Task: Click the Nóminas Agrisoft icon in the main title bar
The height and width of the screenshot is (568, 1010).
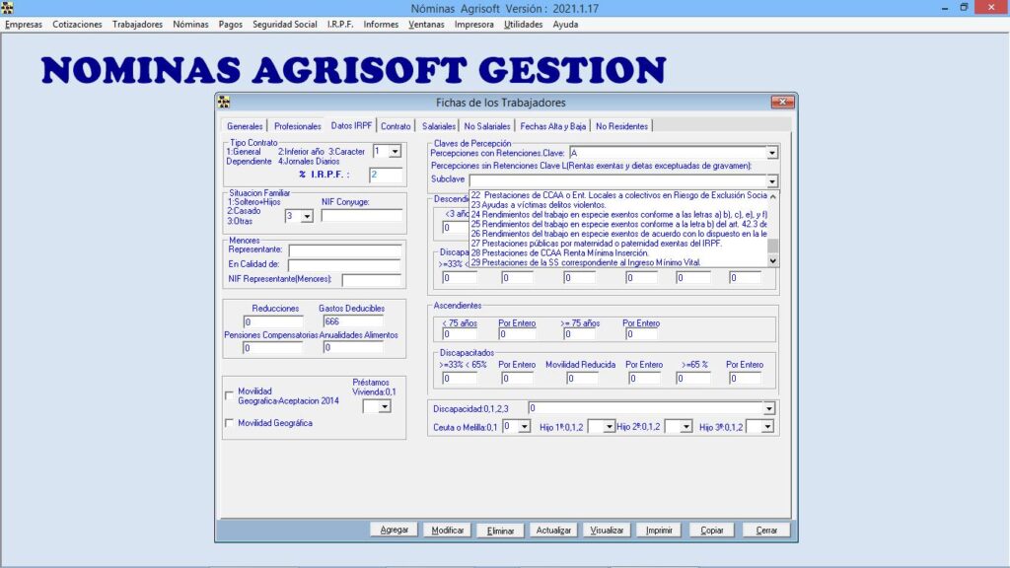Action: coord(7,8)
